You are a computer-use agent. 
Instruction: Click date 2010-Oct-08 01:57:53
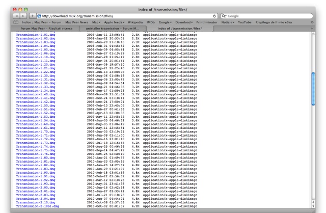[105, 202]
